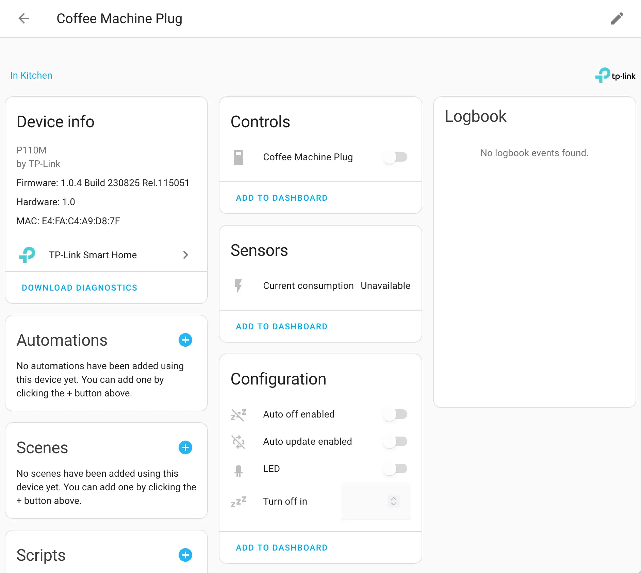The width and height of the screenshot is (641, 573).
Task: Open TP-Link Smart Home integration chevron
Action: click(185, 255)
